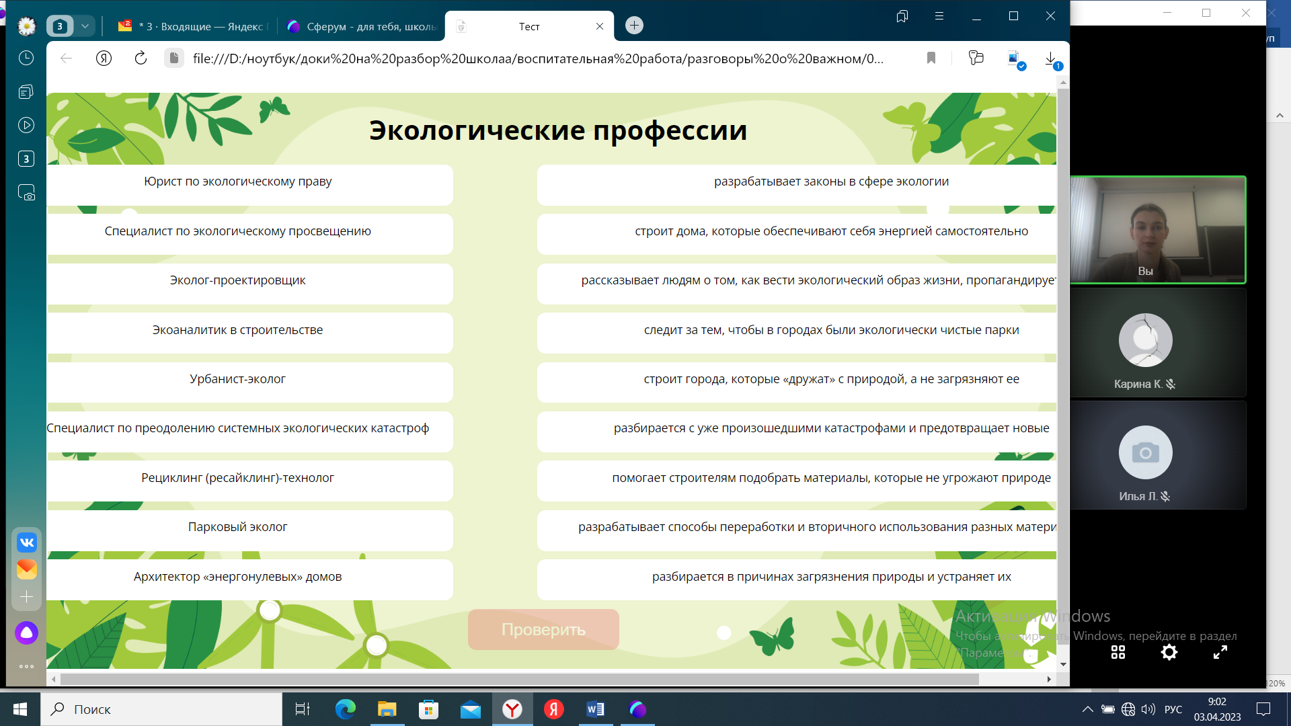
Task: Launch Alice voice assistant purple icon
Action: (x=27, y=633)
